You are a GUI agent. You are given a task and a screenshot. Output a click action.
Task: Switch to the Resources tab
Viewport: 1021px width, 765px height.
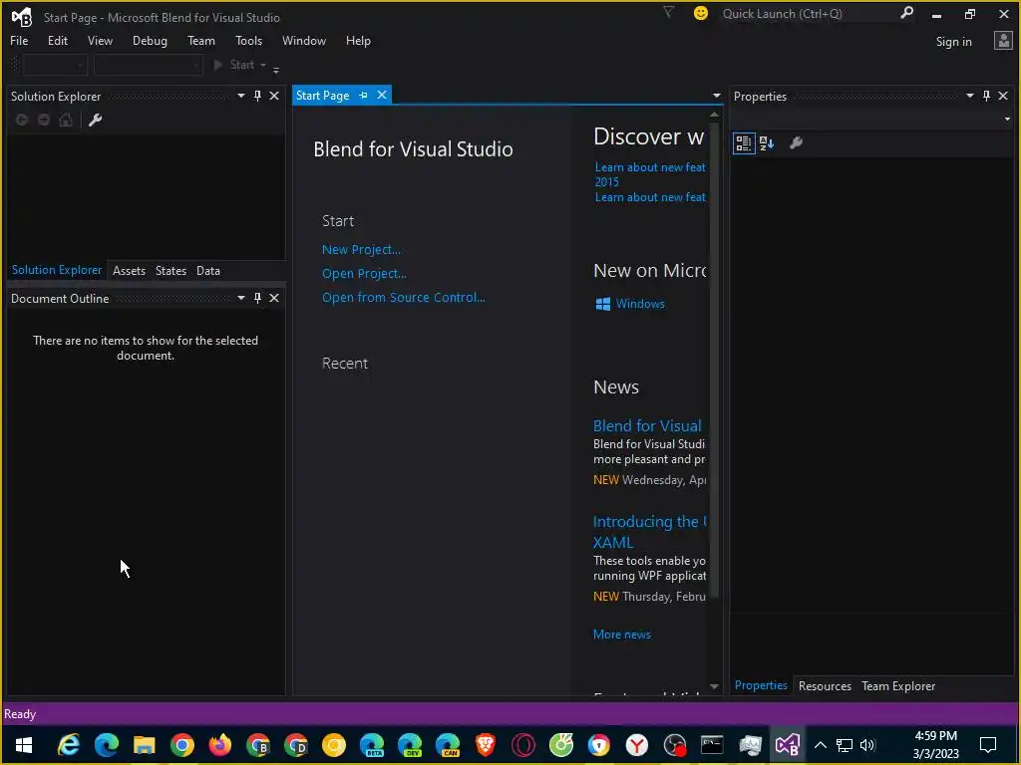coord(825,686)
